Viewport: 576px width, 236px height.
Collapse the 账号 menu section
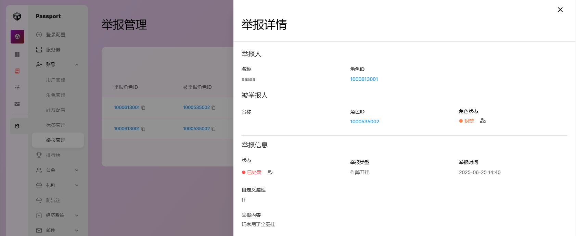(x=77, y=65)
